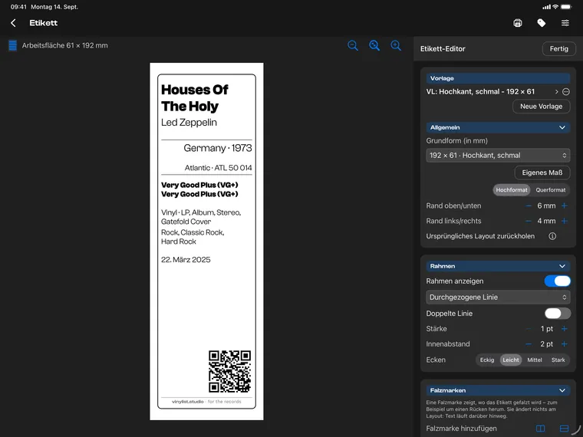Viewport: 583px width, 437px height.
Task: Enable the Doppelte Linie switch
Action: 558,314
